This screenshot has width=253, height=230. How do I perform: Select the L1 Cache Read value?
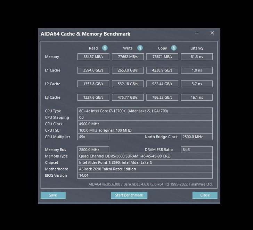(x=93, y=70)
